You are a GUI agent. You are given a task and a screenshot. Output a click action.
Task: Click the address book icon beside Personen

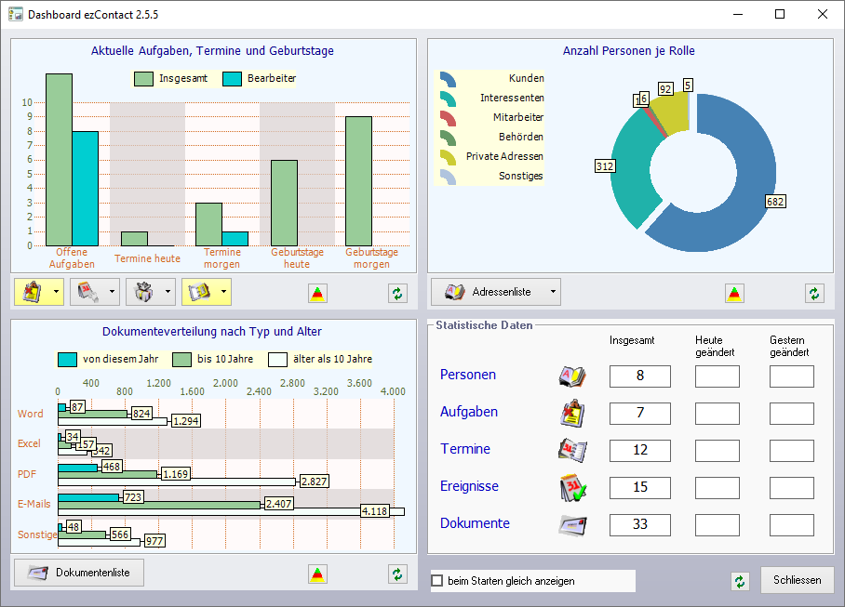pos(570,376)
